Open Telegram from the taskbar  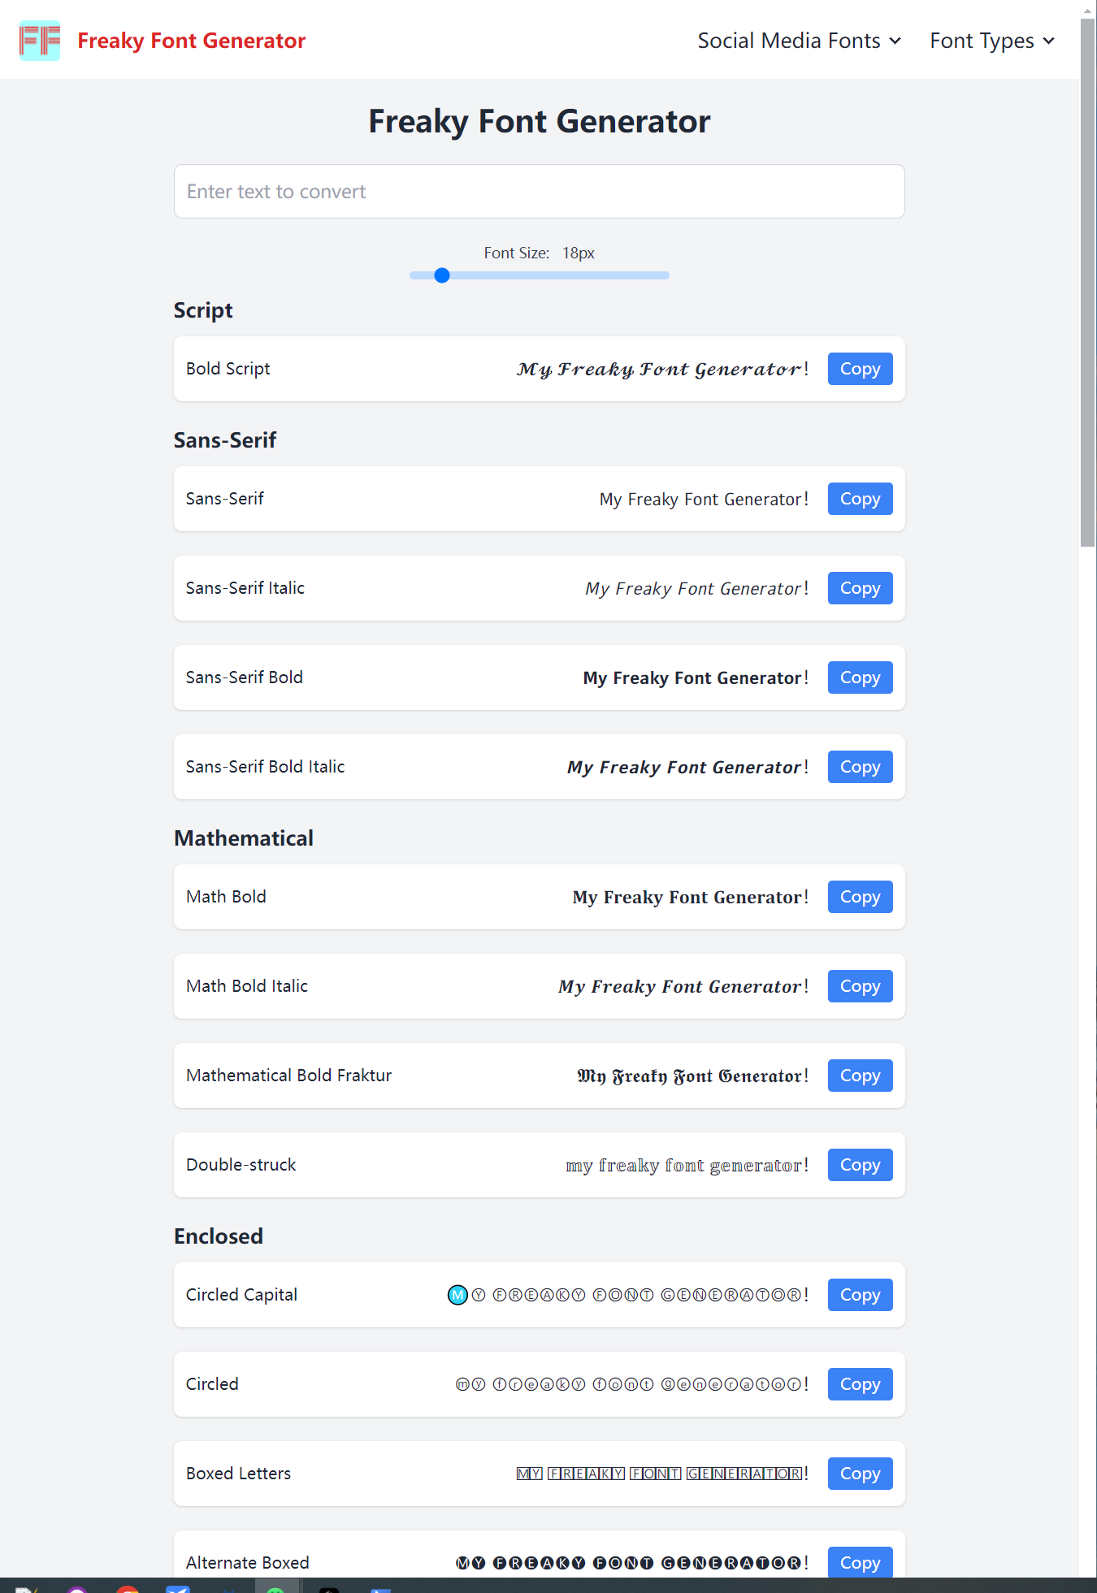(x=179, y=1584)
